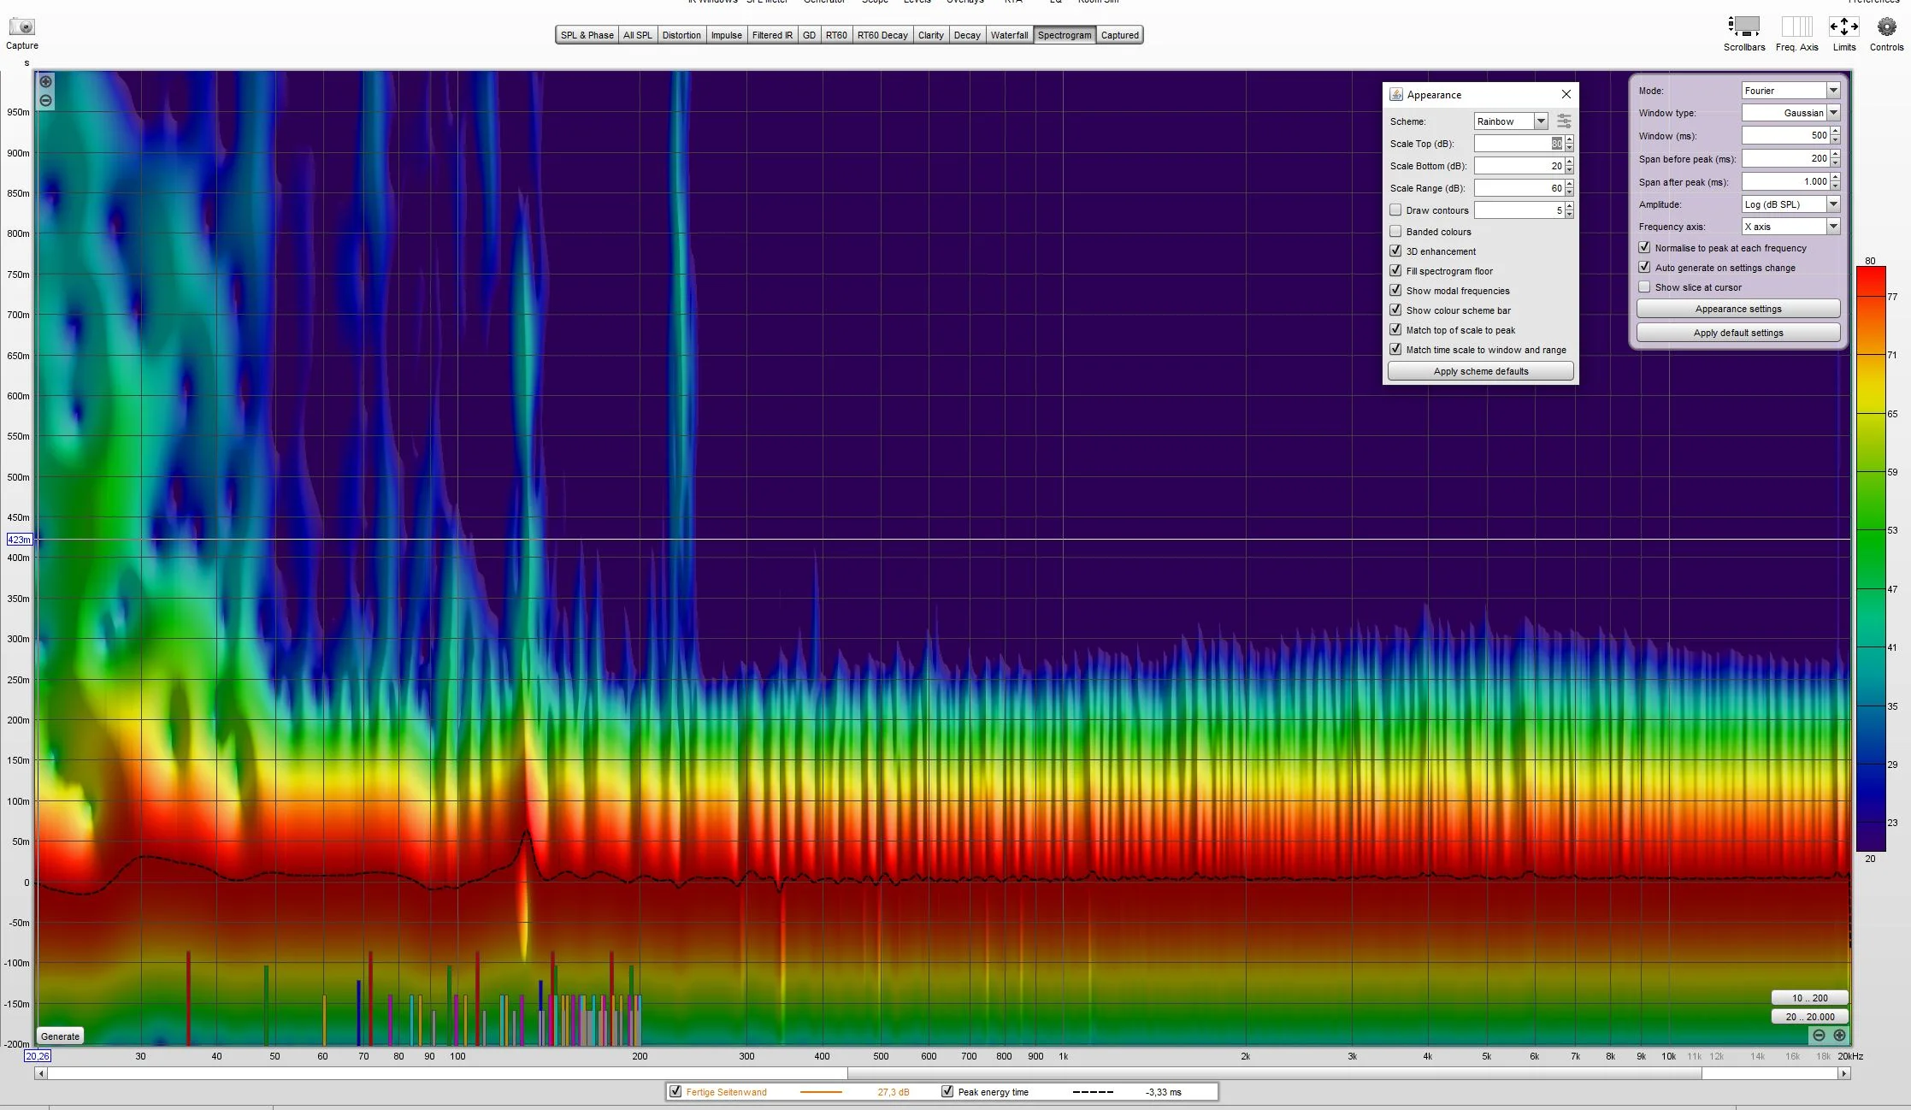The height and width of the screenshot is (1110, 1911).
Task: Click the Generate button
Action: point(60,1036)
